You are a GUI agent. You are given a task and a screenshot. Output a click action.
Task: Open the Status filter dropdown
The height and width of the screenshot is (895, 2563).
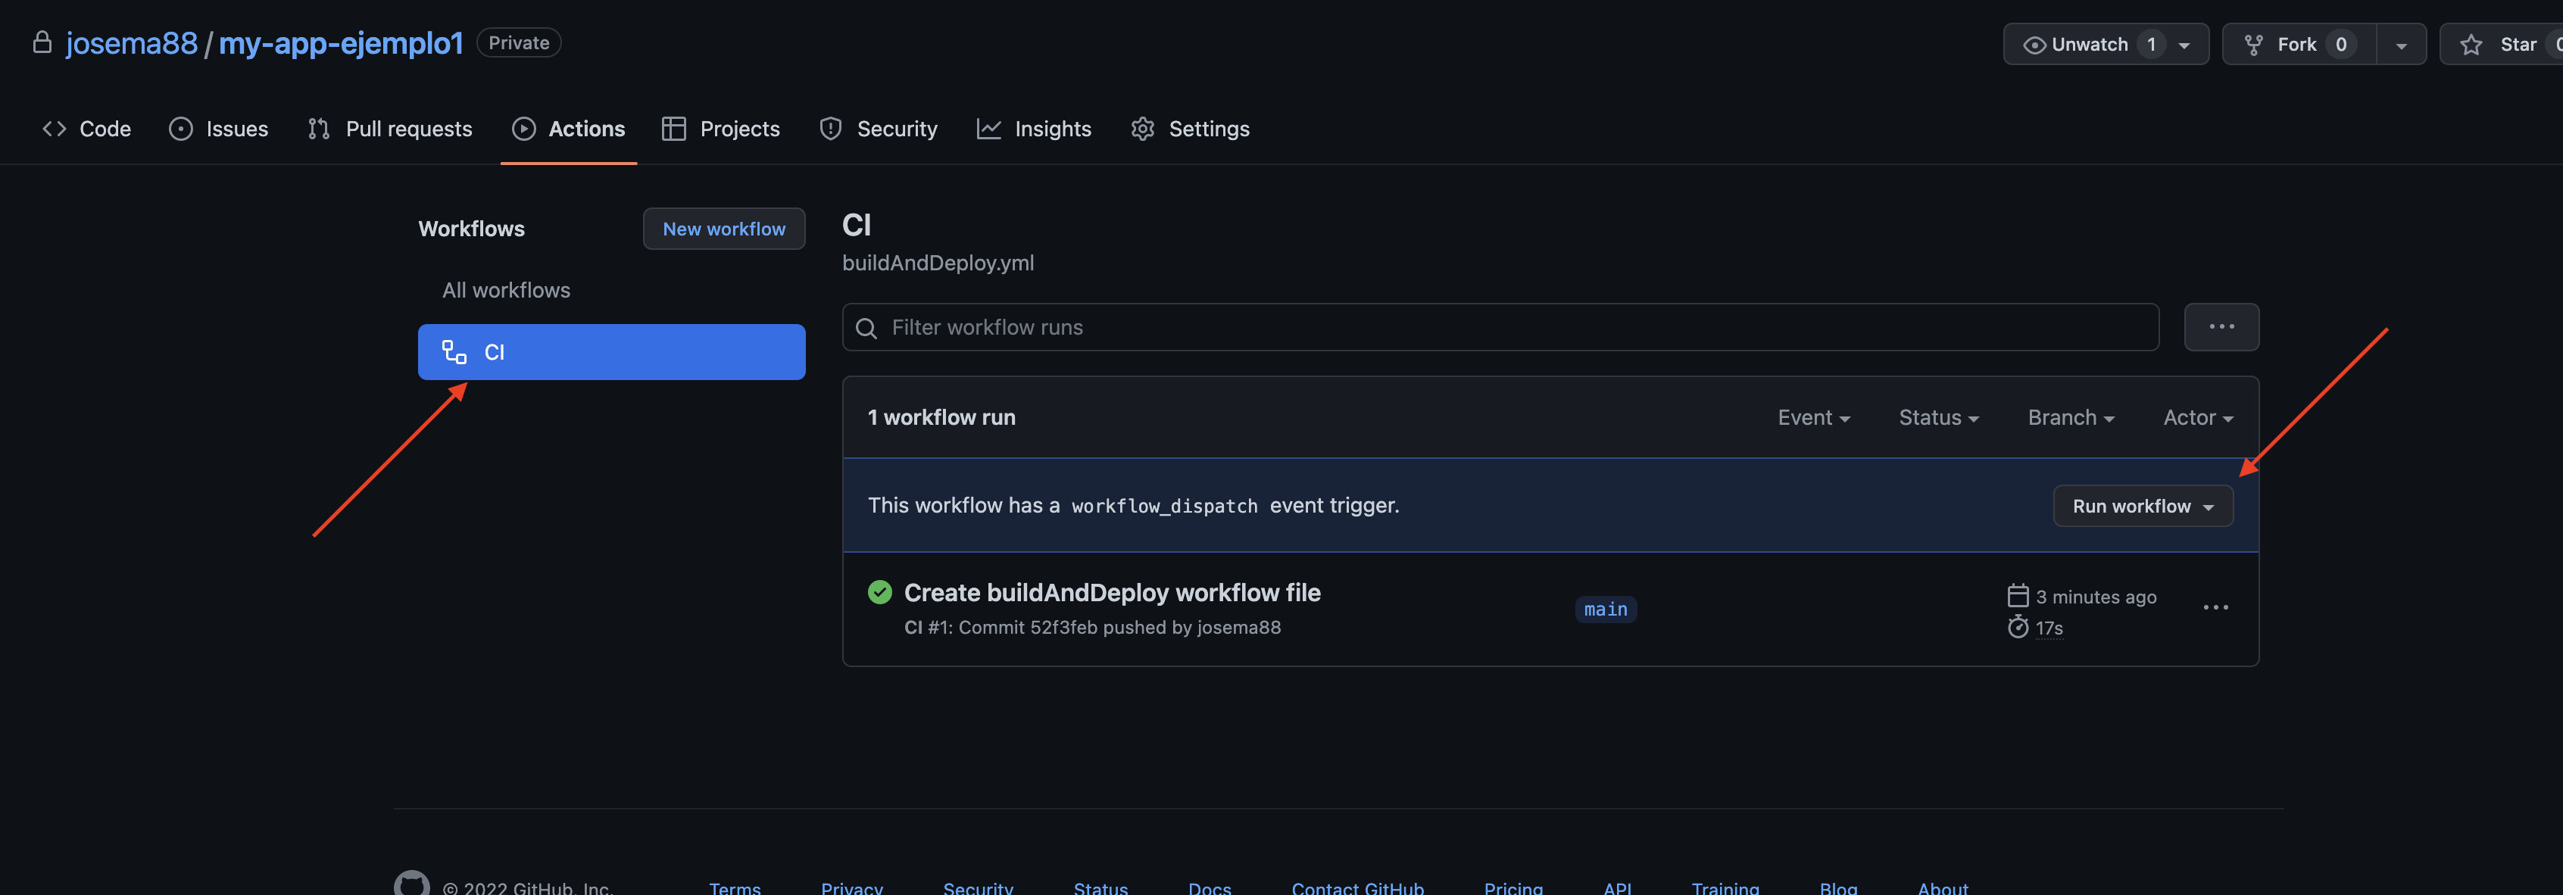[x=1937, y=418]
